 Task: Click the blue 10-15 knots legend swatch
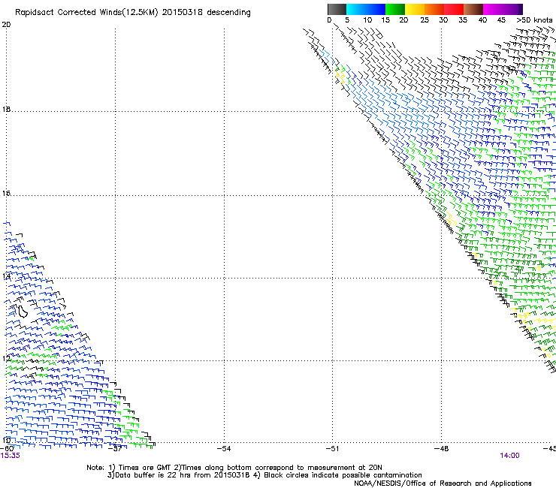376,9
